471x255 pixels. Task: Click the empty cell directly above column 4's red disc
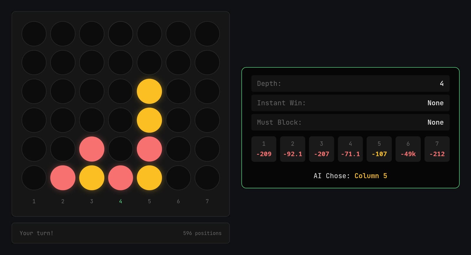tap(120, 149)
